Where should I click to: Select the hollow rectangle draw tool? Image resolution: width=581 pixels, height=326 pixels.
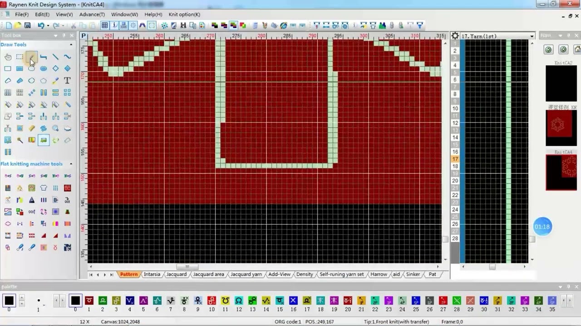pyautogui.click(x=8, y=68)
